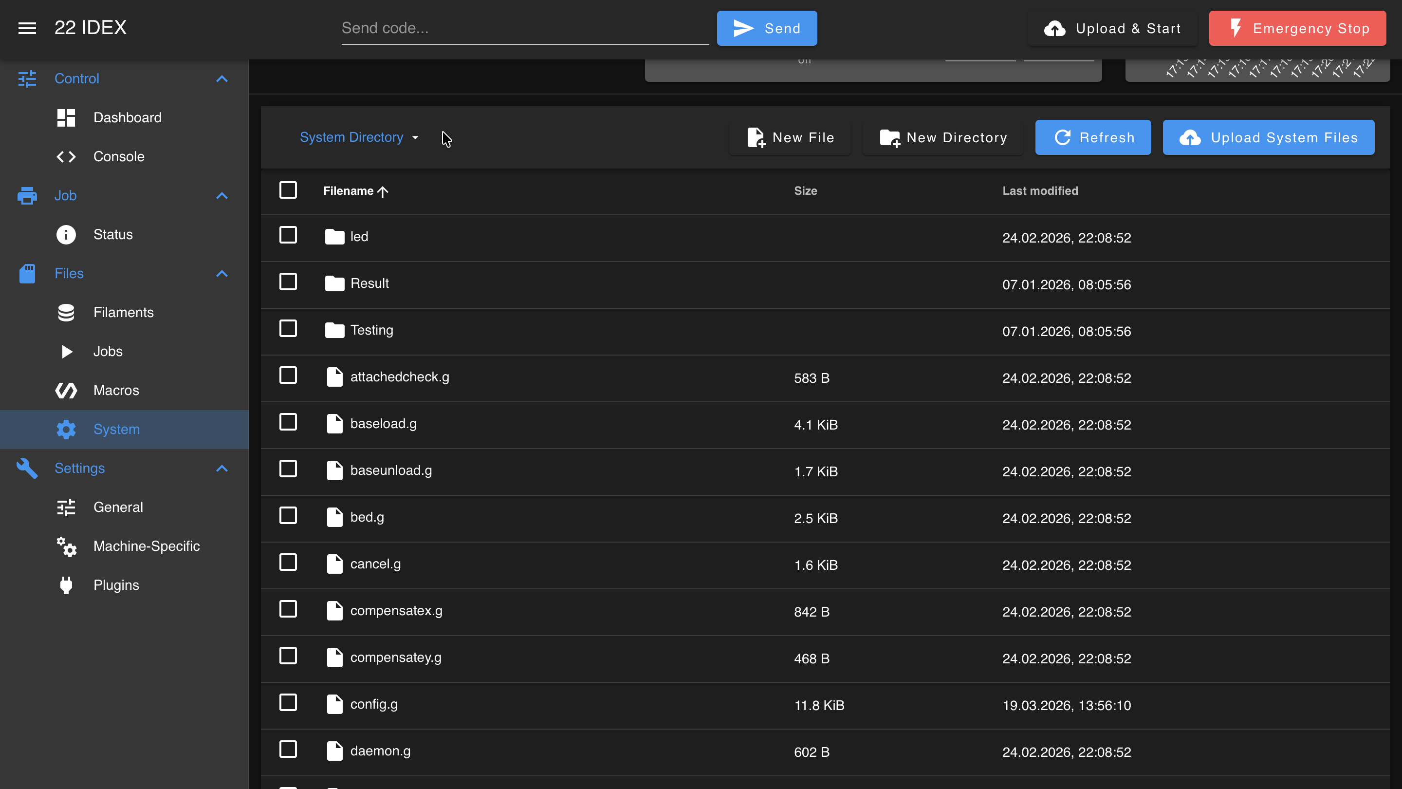1402x789 pixels.
Task: Refresh the system file list
Action: point(1093,138)
